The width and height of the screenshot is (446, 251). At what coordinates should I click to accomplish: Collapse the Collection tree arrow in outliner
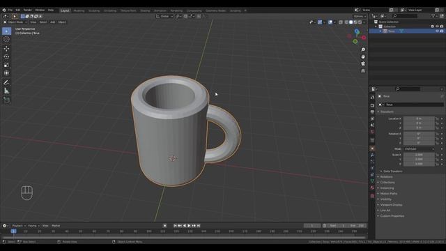[376, 26]
